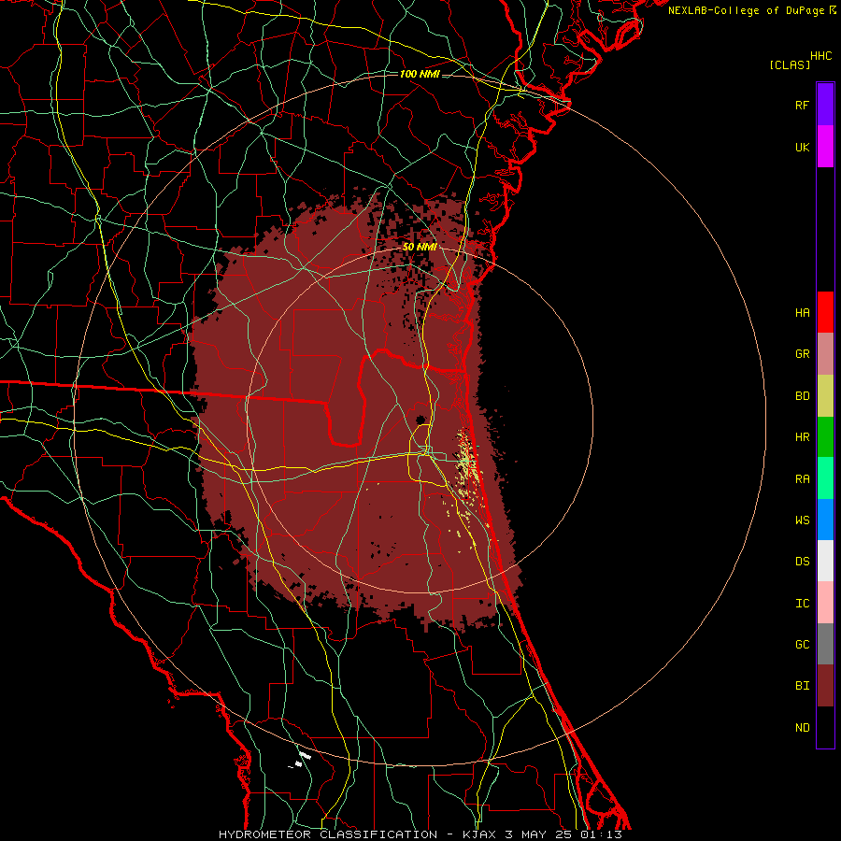841x841 pixels.
Task: Pick the RA light green swatch
Action: click(825, 478)
